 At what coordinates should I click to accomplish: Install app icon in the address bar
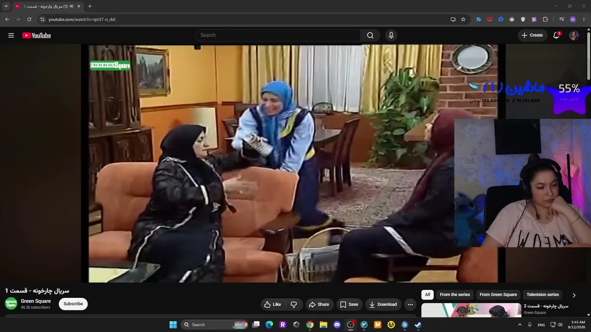click(453, 19)
